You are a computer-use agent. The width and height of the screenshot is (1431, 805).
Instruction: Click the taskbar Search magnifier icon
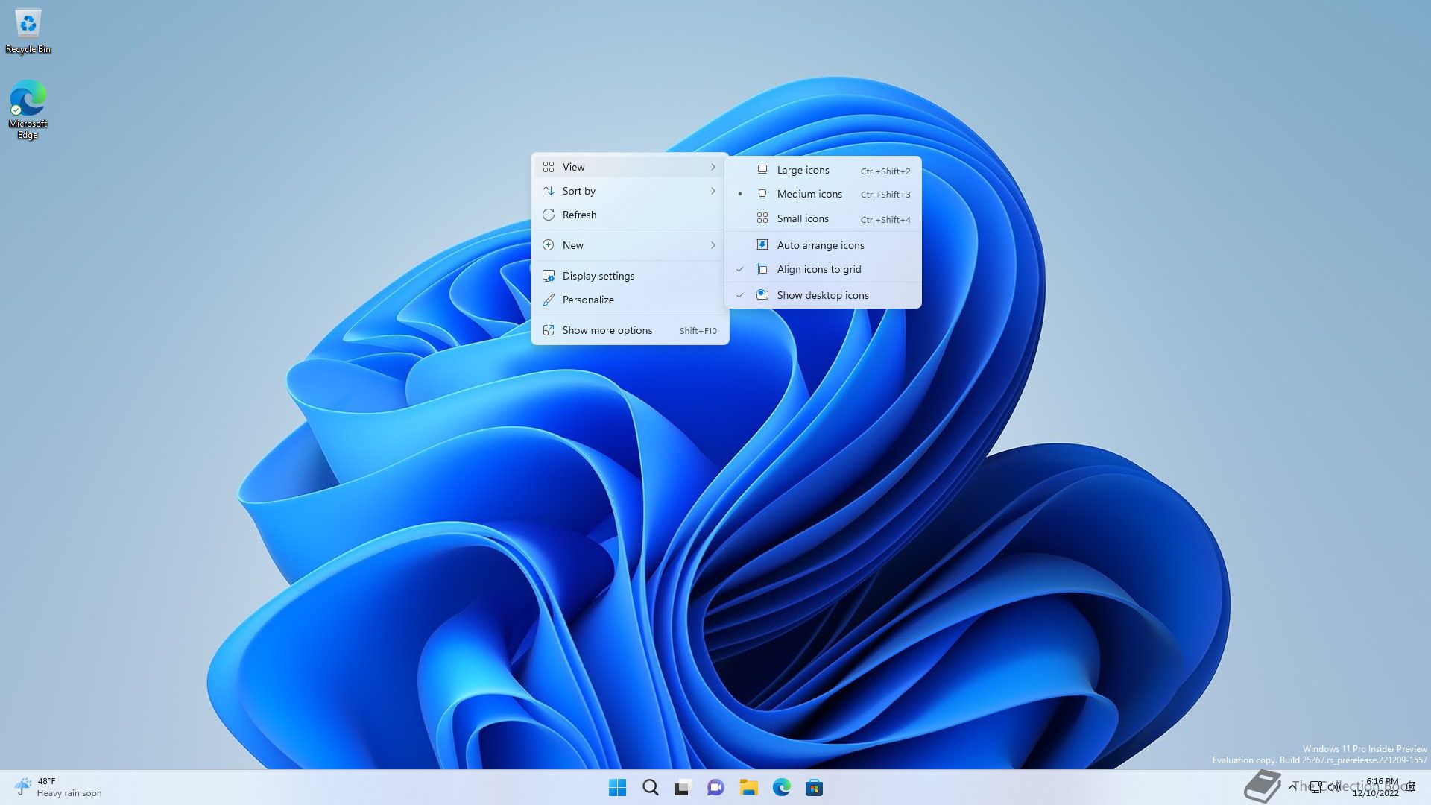coord(650,788)
